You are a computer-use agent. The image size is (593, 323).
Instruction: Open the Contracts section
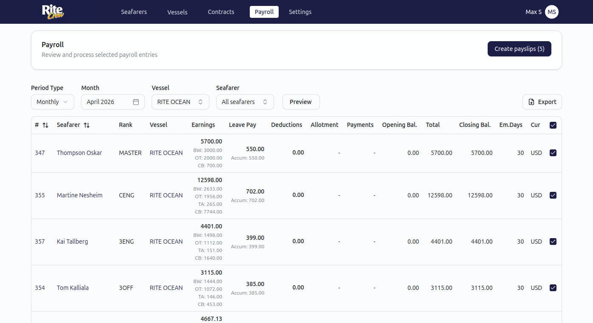[x=221, y=12]
